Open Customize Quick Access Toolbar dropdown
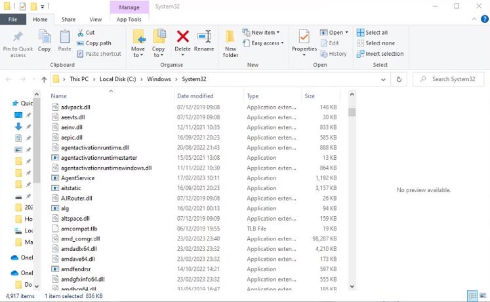Viewport: 490px width, 302px height. coord(42,7)
